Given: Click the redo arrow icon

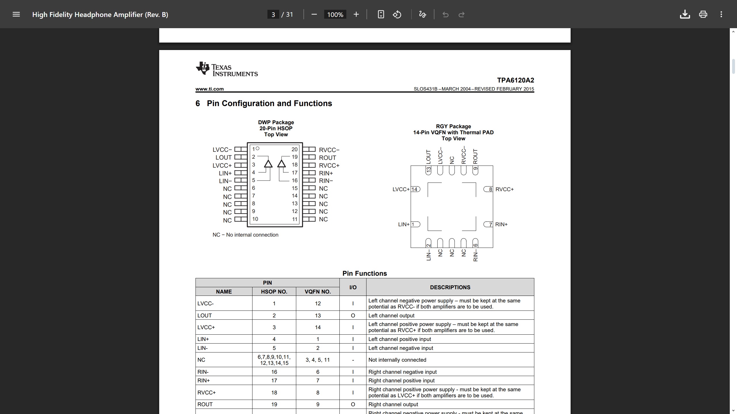Looking at the screenshot, I should (461, 14).
